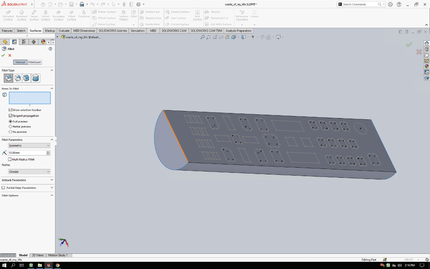Image resolution: width=430 pixels, height=269 pixels.
Task: Confirm corner green checkmark in viewport
Action: [409, 45]
